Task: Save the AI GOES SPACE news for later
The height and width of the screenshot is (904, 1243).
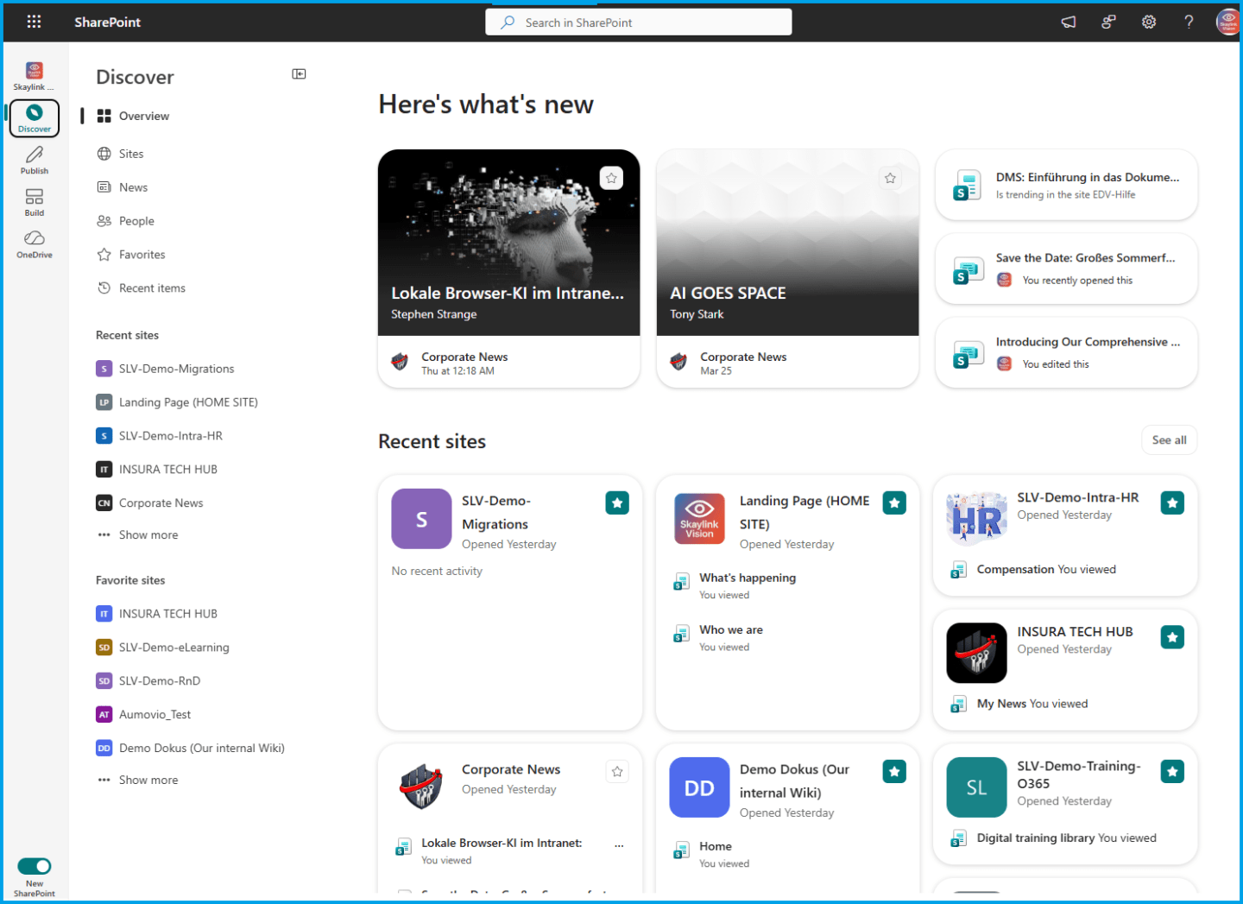Action: pyautogui.click(x=890, y=179)
